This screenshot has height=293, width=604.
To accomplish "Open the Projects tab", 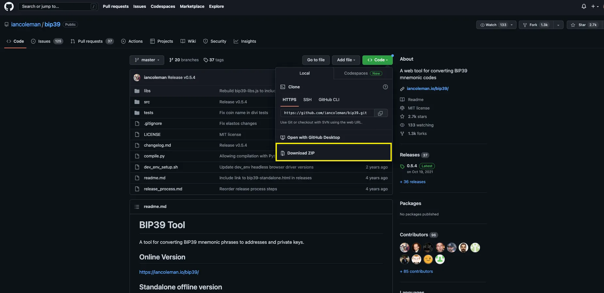I will (162, 41).
